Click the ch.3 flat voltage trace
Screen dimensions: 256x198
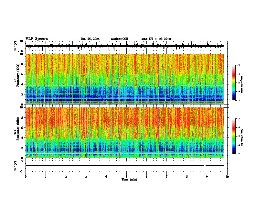(x=124, y=166)
